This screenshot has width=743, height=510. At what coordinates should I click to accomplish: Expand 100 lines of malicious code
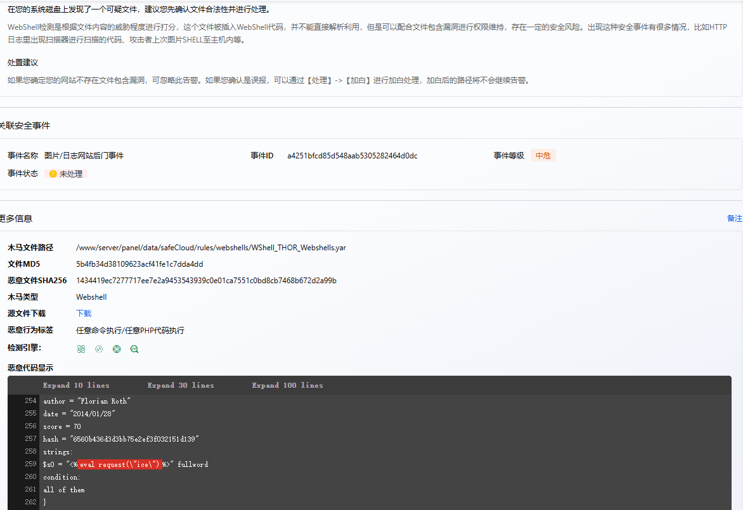[288, 385]
